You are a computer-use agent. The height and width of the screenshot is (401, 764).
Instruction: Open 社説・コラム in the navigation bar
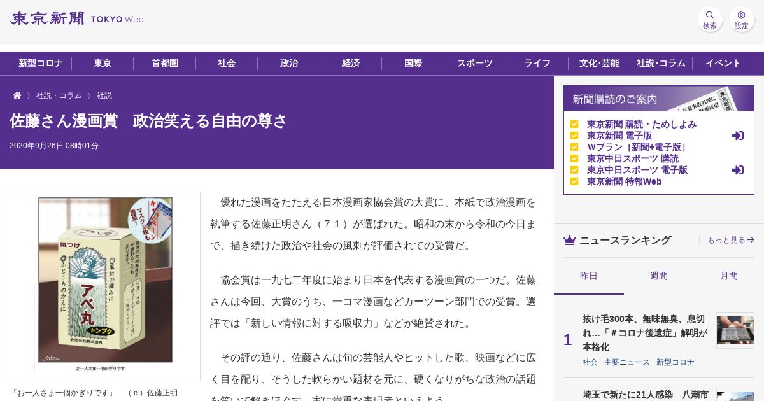pyautogui.click(x=661, y=63)
